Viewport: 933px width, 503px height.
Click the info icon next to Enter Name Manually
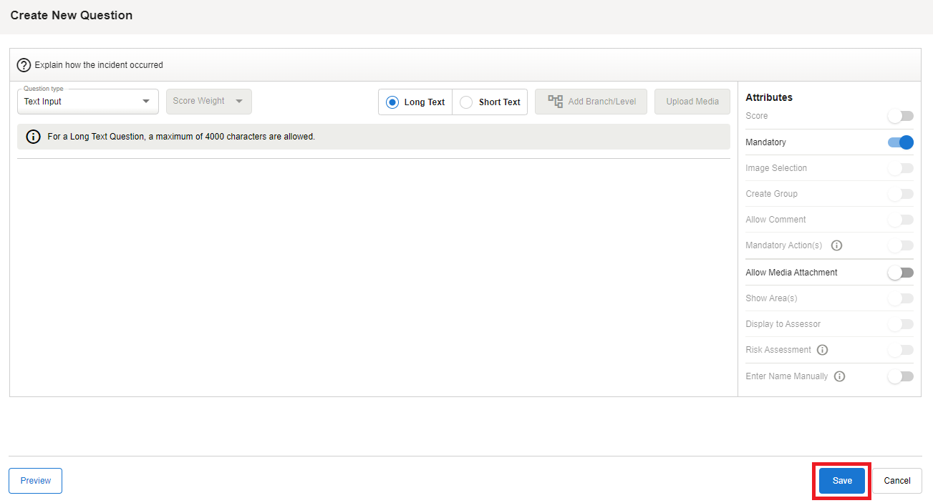(839, 376)
